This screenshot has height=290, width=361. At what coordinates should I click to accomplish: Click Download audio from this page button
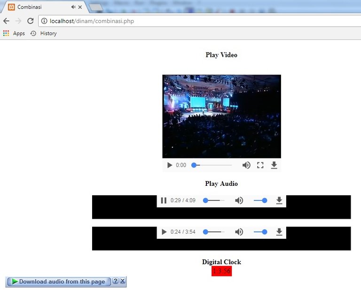[59, 282]
